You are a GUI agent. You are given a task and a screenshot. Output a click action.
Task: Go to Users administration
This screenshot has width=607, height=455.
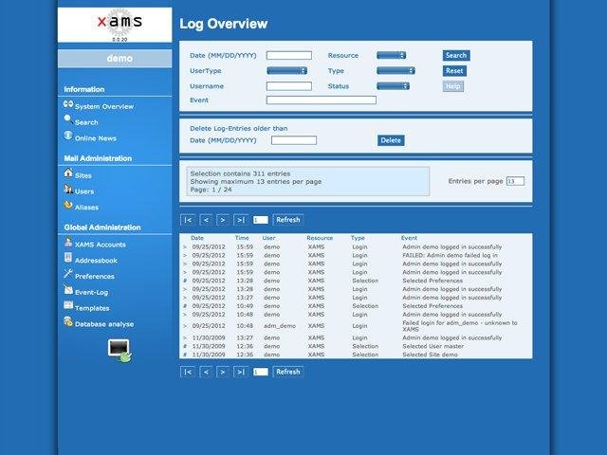(x=84, y=191)
